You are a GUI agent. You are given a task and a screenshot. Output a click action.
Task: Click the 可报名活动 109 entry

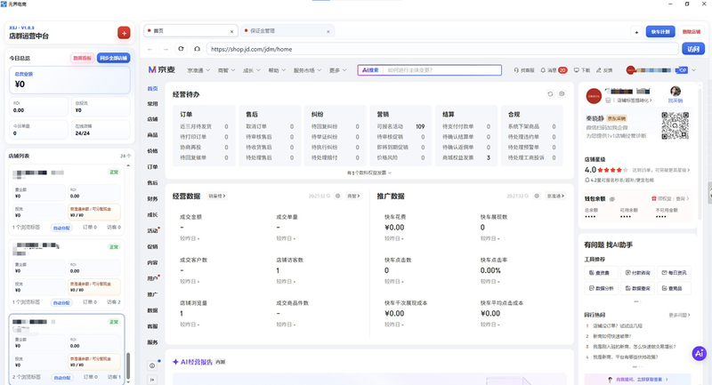(400, 126)
